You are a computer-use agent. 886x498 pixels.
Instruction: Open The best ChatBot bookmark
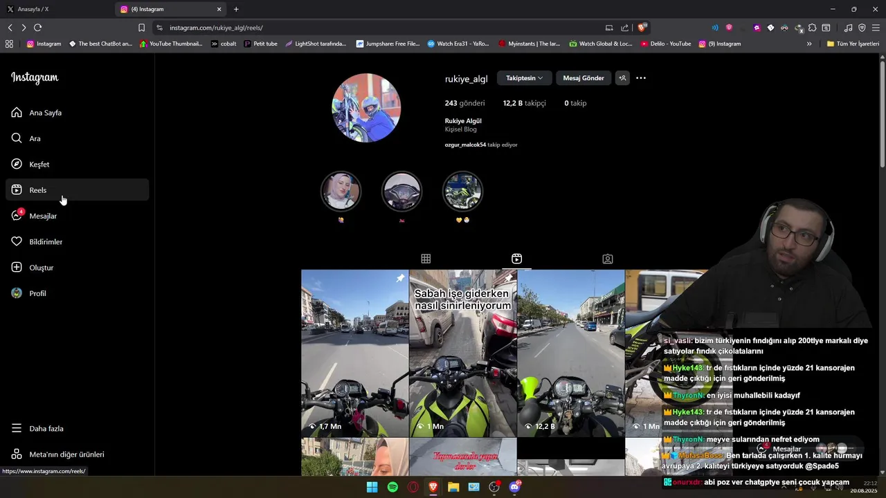[x=100, y=44]
